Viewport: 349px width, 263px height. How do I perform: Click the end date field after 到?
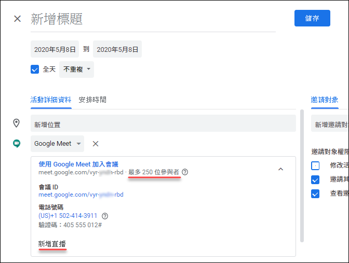click(x=117, y=49)
